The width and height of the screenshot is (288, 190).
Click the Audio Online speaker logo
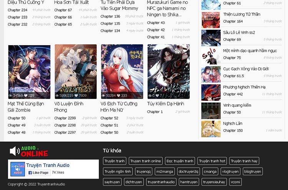tap(29, 151)
